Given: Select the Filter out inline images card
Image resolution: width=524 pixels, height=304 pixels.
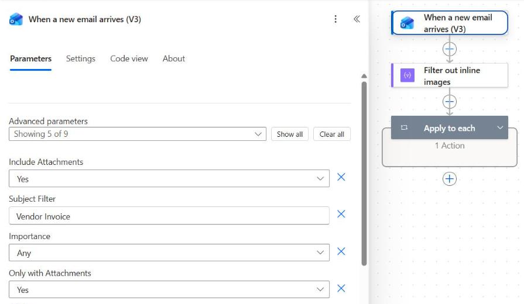Looking at the screenshot, I should click(450, 75).
